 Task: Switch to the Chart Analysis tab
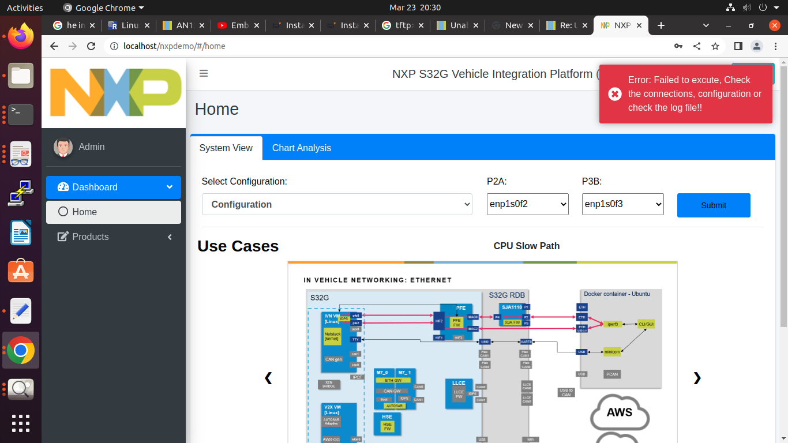(301, 148)
